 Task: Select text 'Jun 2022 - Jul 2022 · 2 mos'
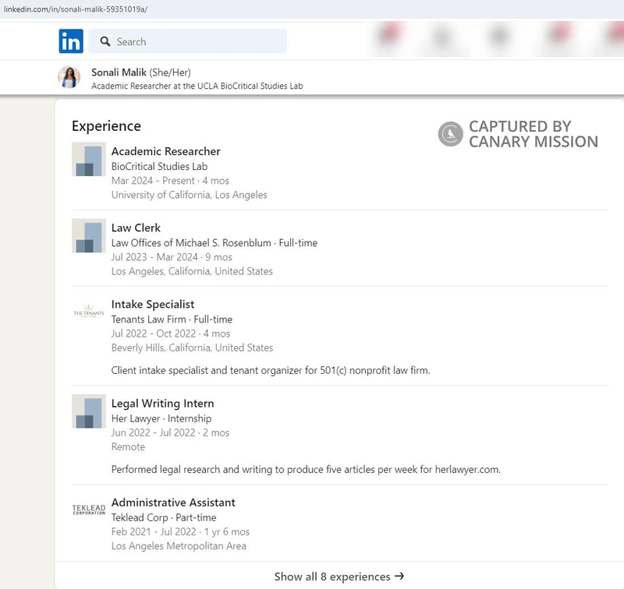[170, 432]
